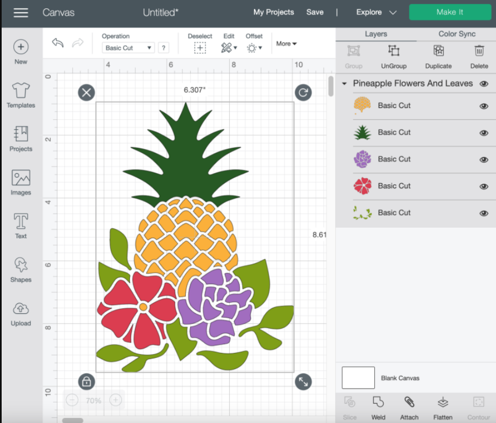Open the Templates panel
Viewport: 496px width, 423px height.
coord(21,95)
